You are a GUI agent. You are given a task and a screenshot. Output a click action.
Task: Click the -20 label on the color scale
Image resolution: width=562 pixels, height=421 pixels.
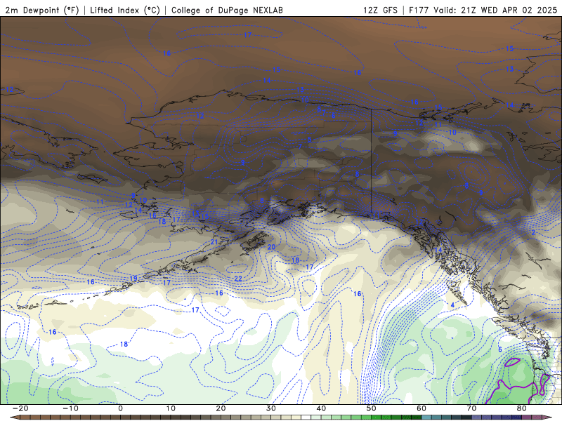click(x=20, y=408)
